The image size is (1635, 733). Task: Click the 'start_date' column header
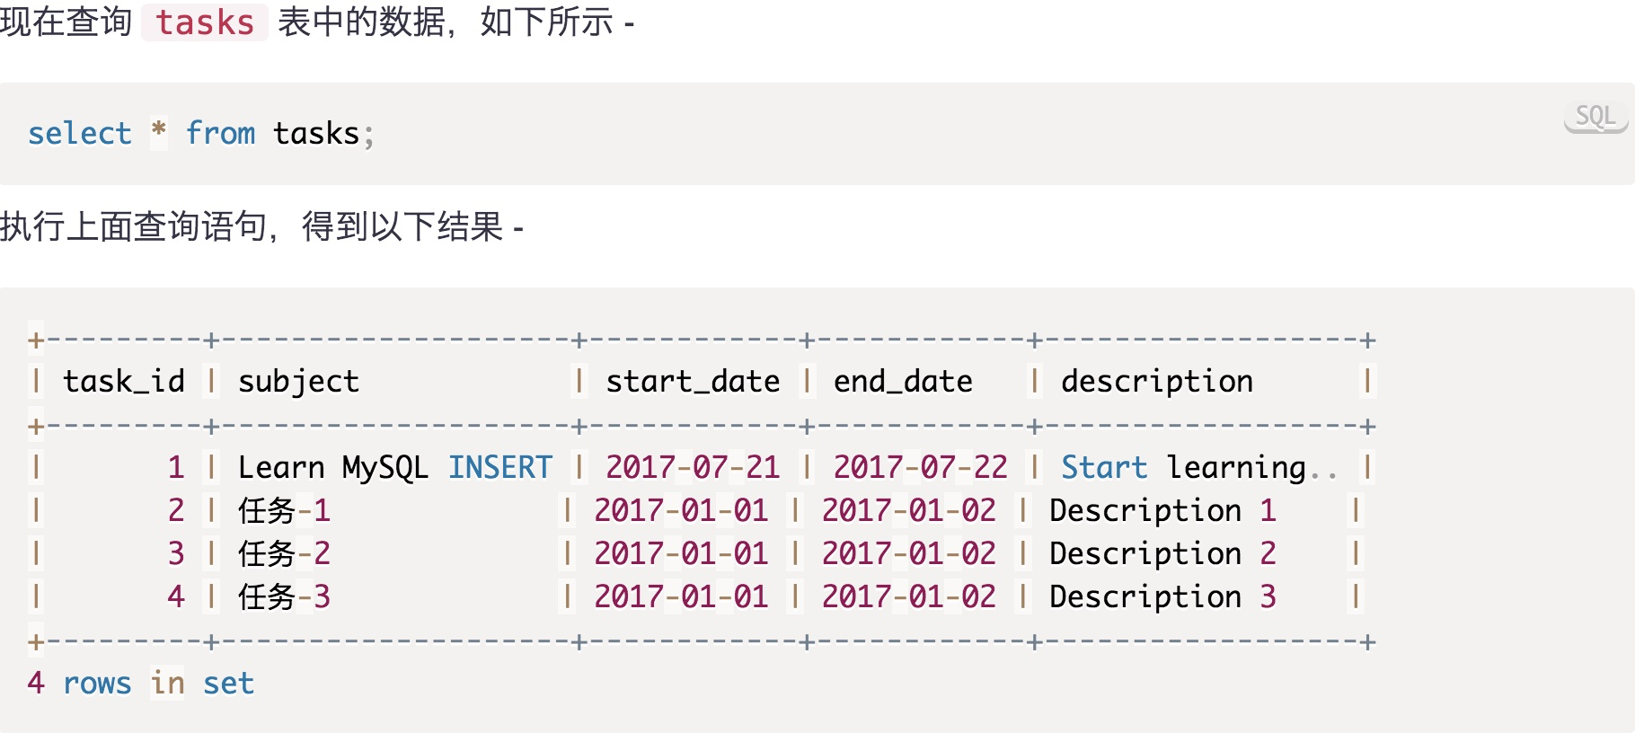(693, 382)
